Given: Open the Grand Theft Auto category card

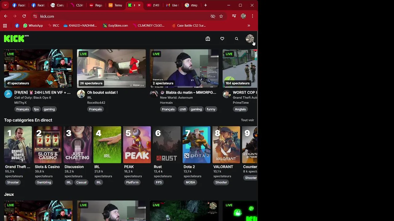Looking at the screenshot, I should pyautogui.click(x=18, y=145).
